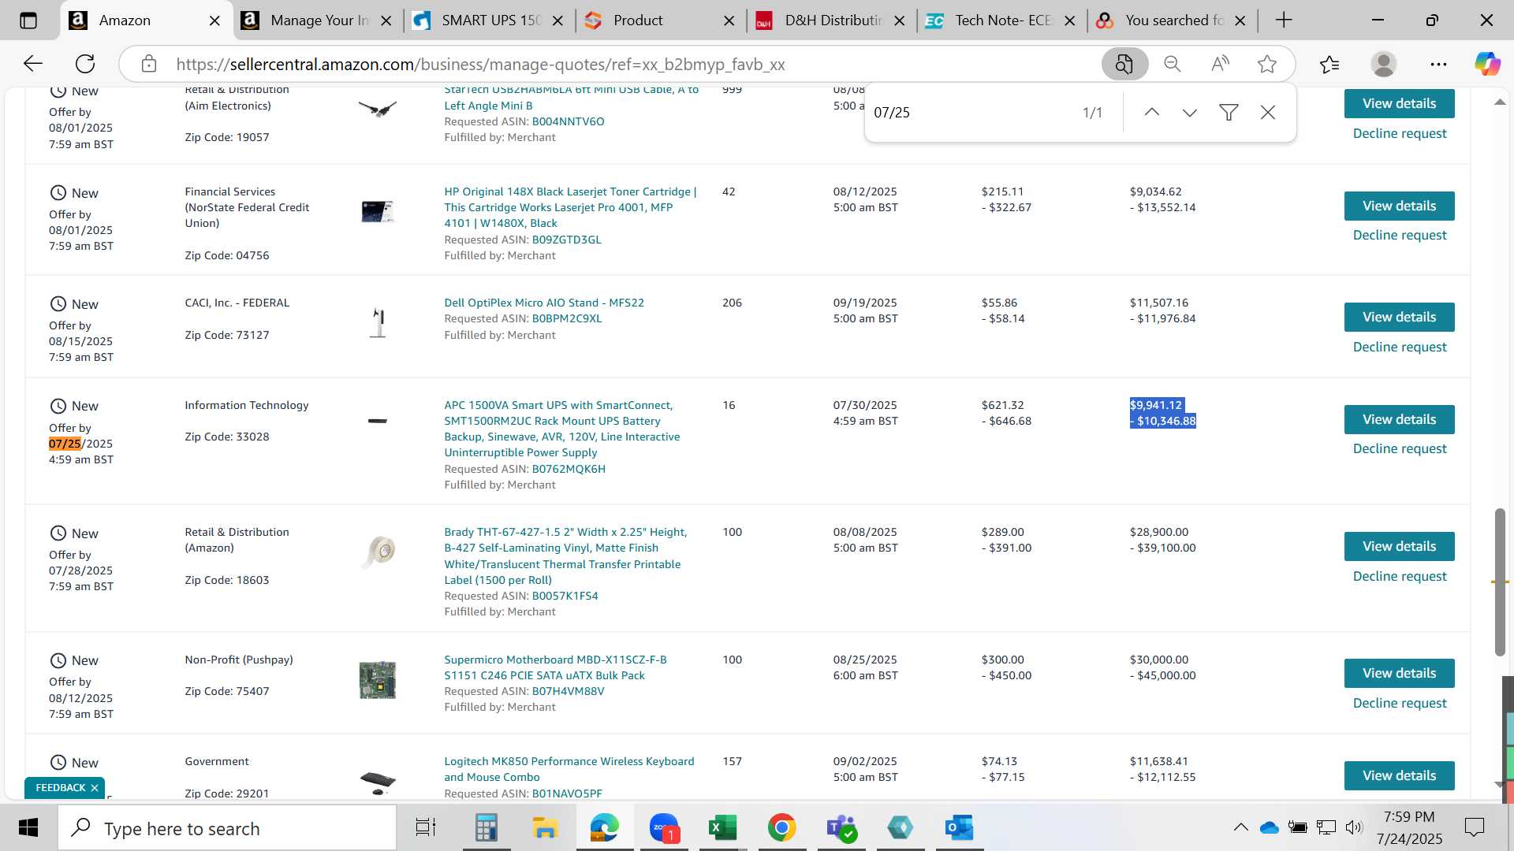
Task: Activate Read aloud icon
Action: coord(1220,64)
